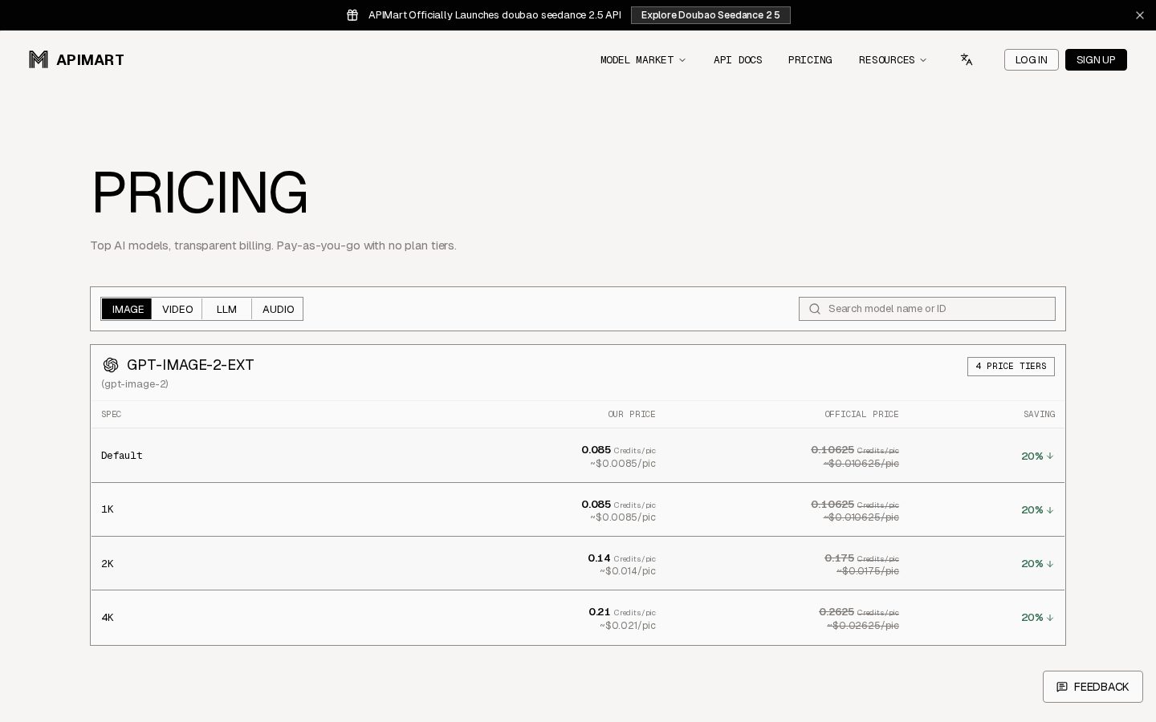Click the gift icon in announcement banner
Image resolution: width=1156 pixels, height=722 pixels.
coord(352,15)
